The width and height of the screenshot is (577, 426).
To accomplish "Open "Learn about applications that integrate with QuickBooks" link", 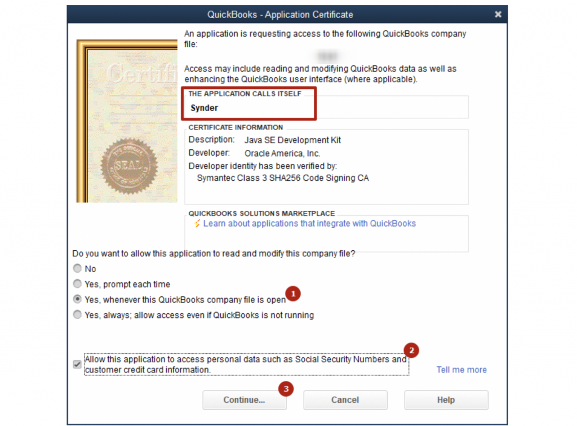I will click(x=309, y=224).
